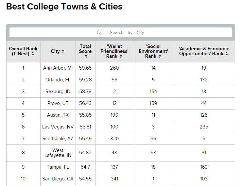Click the 59.65 total score value
Screen dimensions: 241x186
tap(85, 68)
